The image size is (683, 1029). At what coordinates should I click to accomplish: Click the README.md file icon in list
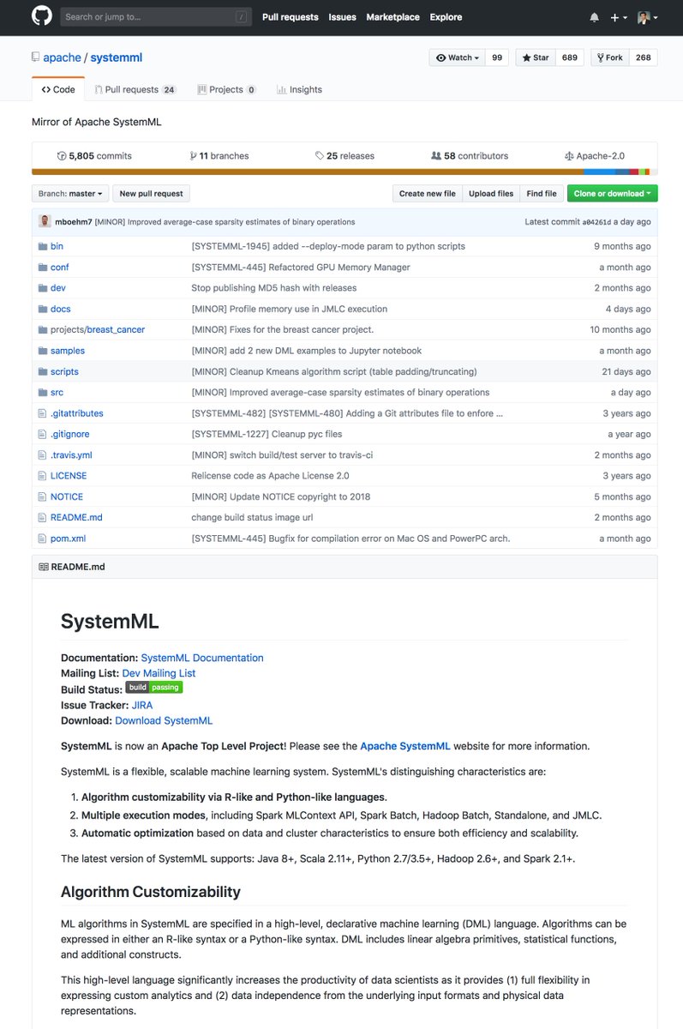click(42, 517)
